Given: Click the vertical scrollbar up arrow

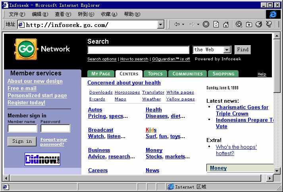Looking at the screenshot, I should (277, 36).
